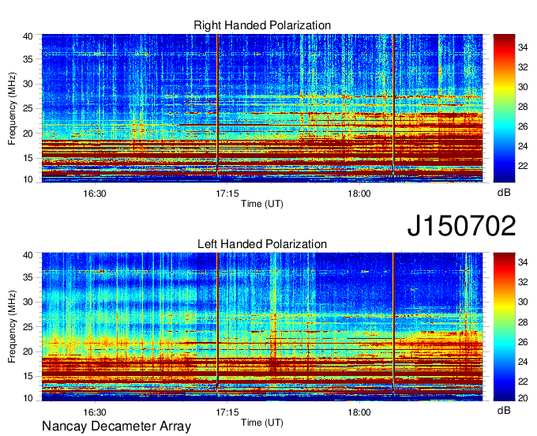
Task: Click the Nancay Decameter Array caption
Action: 116,426
